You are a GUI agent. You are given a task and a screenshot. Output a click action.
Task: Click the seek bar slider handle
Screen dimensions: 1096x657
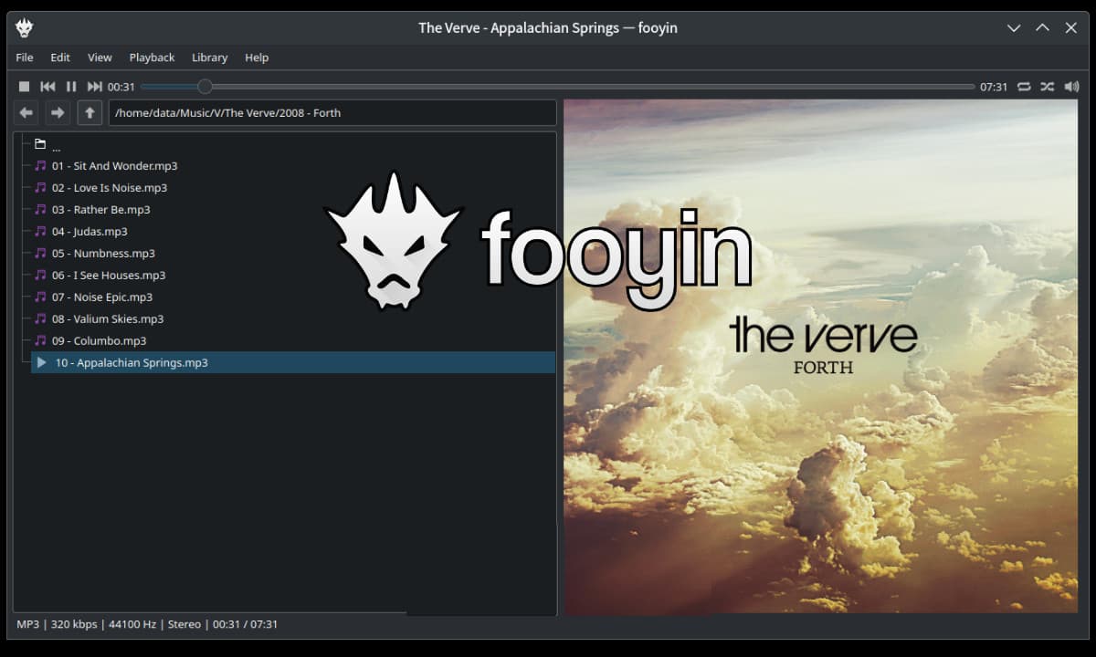click(205, 87)
